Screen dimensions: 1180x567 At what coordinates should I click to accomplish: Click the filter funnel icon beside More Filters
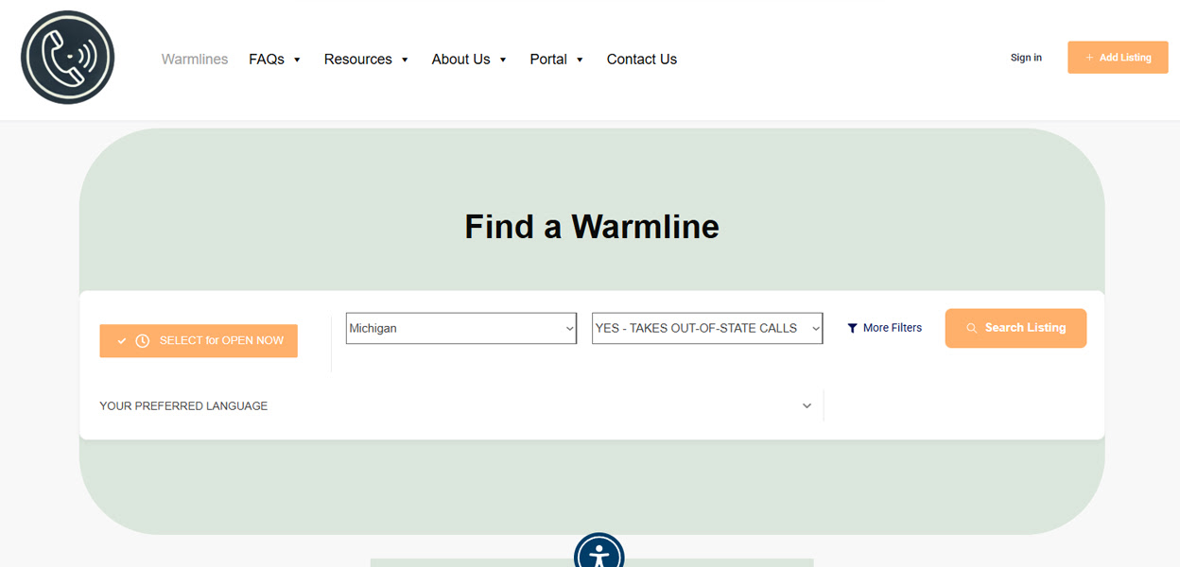pos(854,328)
